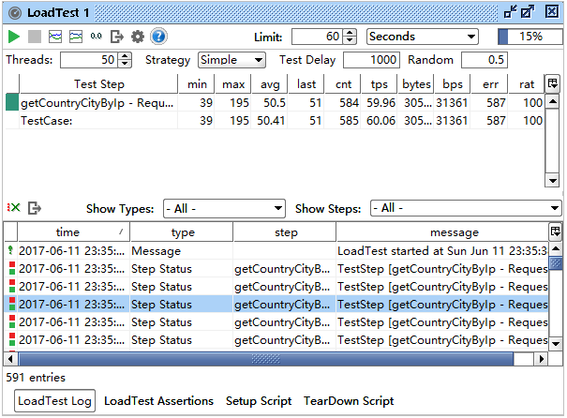Click the horizontal scrollbar thumb of log

(266, 359)
